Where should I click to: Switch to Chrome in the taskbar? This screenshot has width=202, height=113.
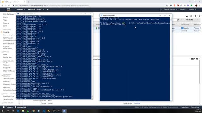[x=33, y=111]
